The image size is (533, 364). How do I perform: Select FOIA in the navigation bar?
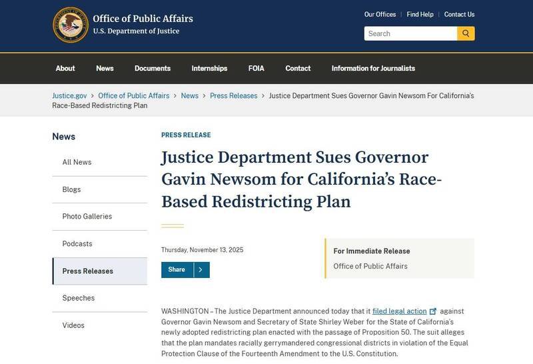pyautogui.click(x=257, y=68)
